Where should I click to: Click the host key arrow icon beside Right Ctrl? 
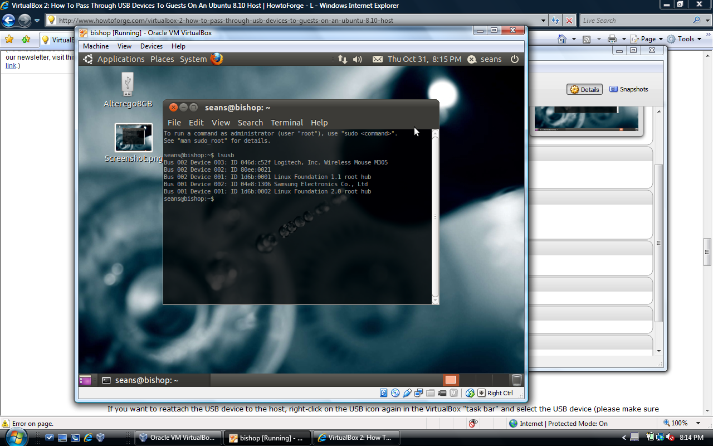[482, 393]
